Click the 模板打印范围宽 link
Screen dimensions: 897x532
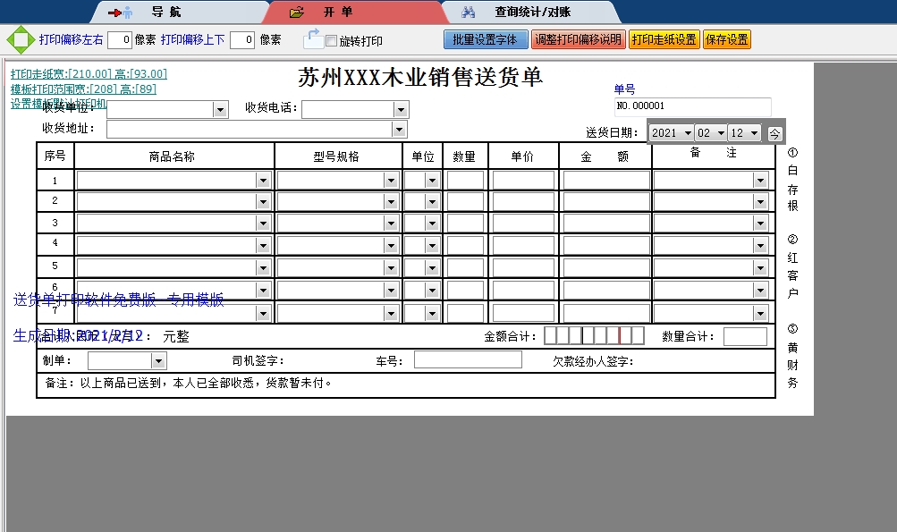coord(83,89)
